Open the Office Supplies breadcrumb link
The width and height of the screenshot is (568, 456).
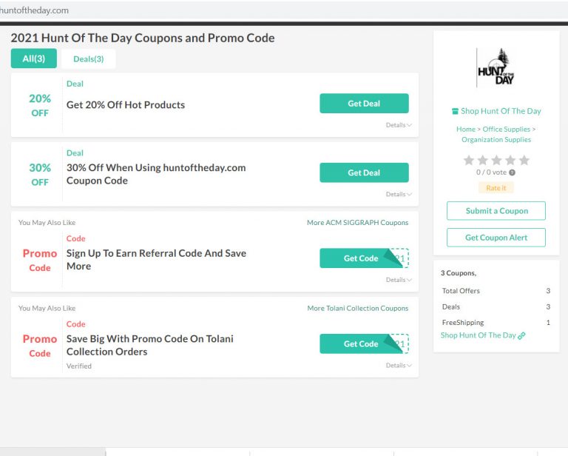506,129
